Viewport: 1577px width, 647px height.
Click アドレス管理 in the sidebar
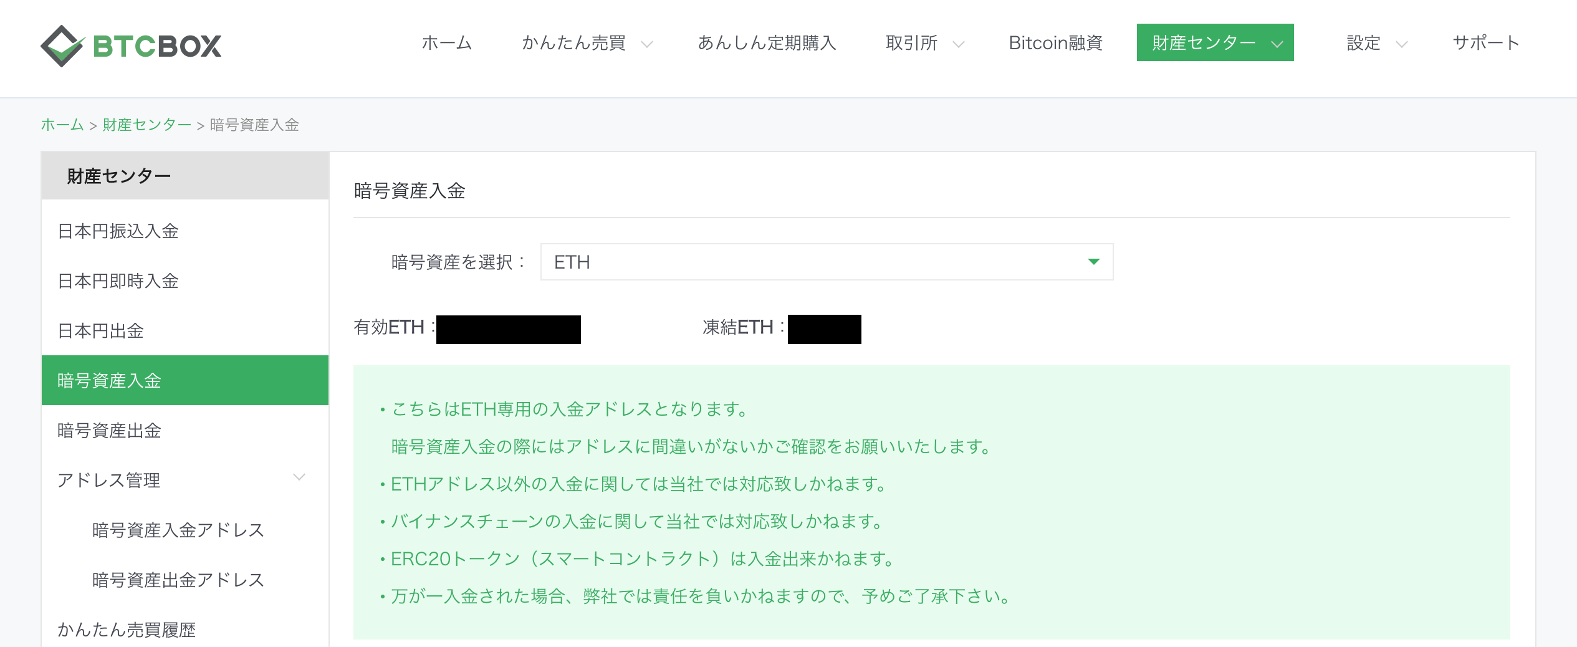tap(109, 480)
